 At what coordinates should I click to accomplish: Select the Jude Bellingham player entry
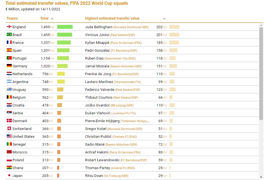[x=99, y=27]
